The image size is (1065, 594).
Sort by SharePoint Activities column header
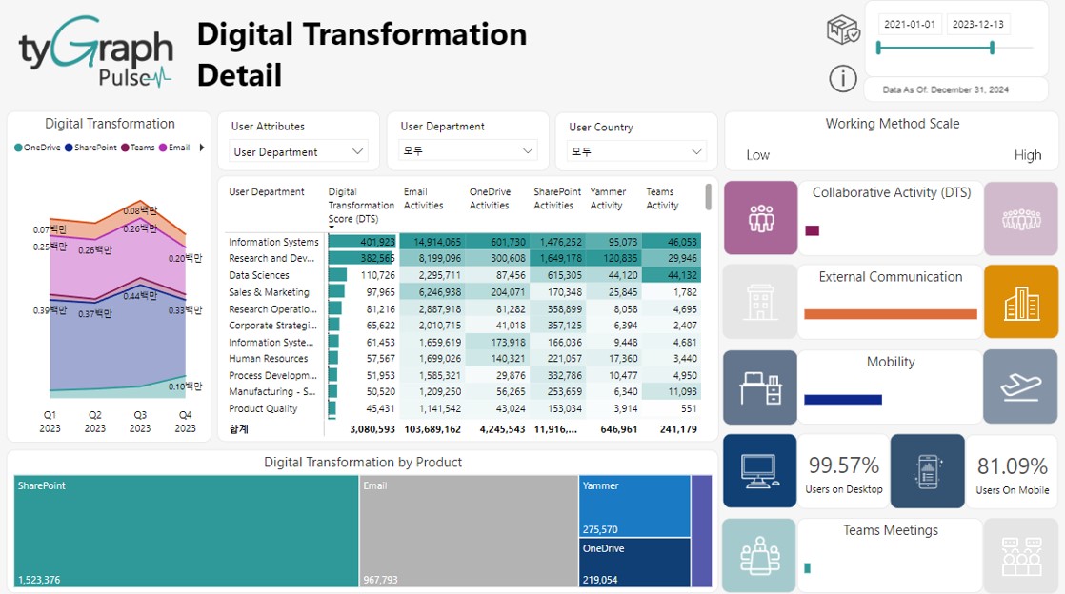click(x=557, y=198)
